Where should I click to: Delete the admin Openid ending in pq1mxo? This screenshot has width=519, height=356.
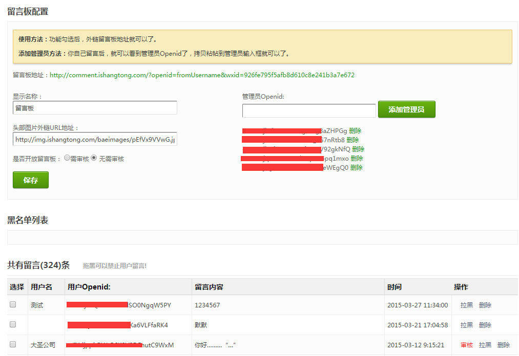pyautogui.click(x=357, y=159)
